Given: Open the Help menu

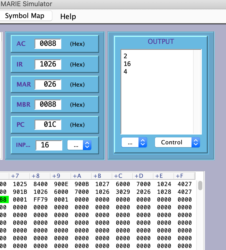Looking at the screenshot, I should (68, 16).
